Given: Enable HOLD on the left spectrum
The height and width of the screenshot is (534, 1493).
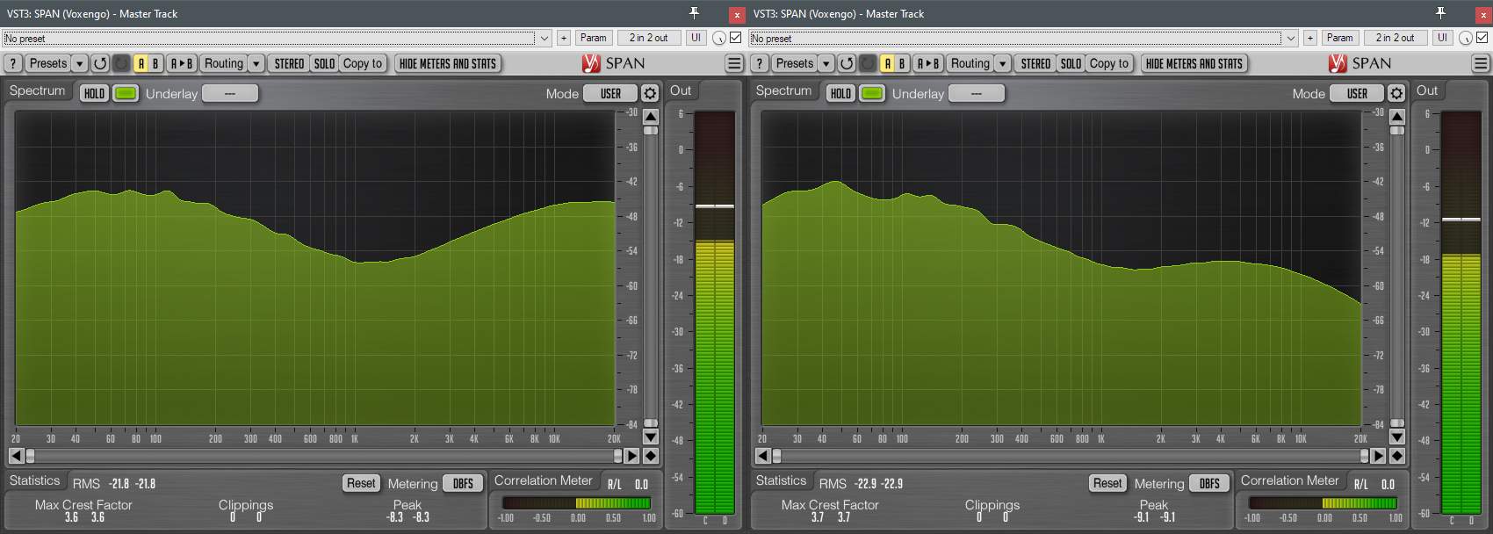Looking at the screenshot, I should click(94, 93).
